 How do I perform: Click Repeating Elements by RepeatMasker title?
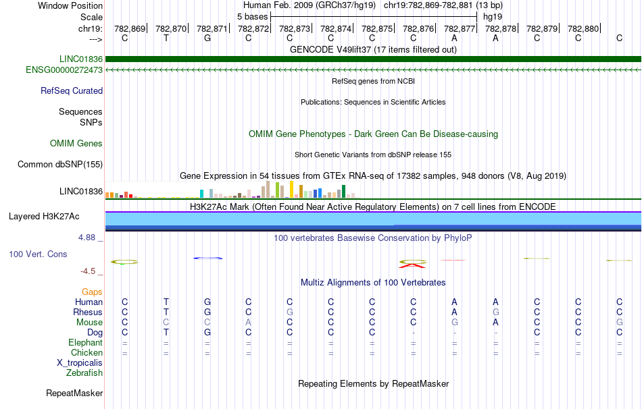click(x=373, y=383)
